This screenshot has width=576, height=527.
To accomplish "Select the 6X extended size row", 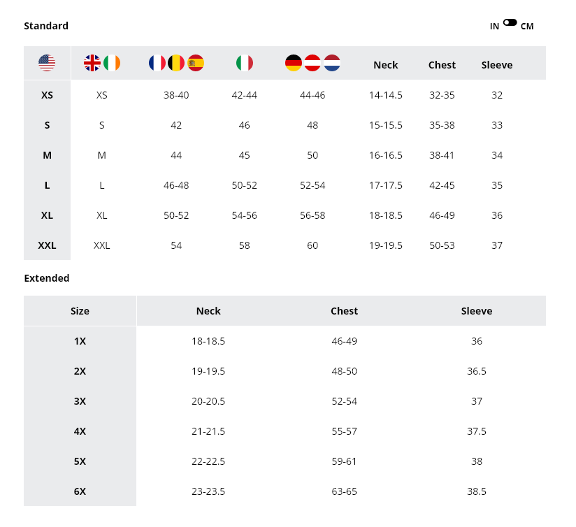I will pyautogui.click(x=80, y=491).
